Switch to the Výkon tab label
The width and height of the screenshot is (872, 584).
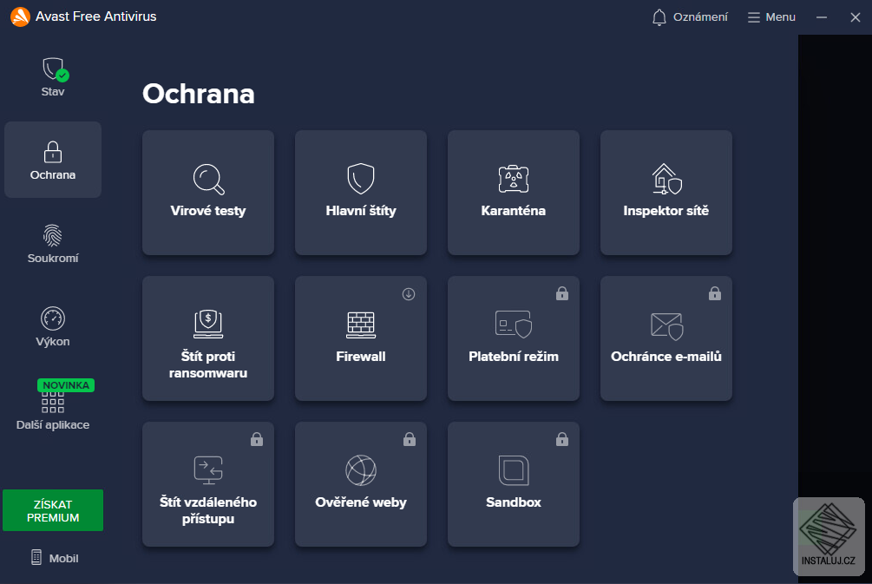pyautogui.click(x=53, y=342)
